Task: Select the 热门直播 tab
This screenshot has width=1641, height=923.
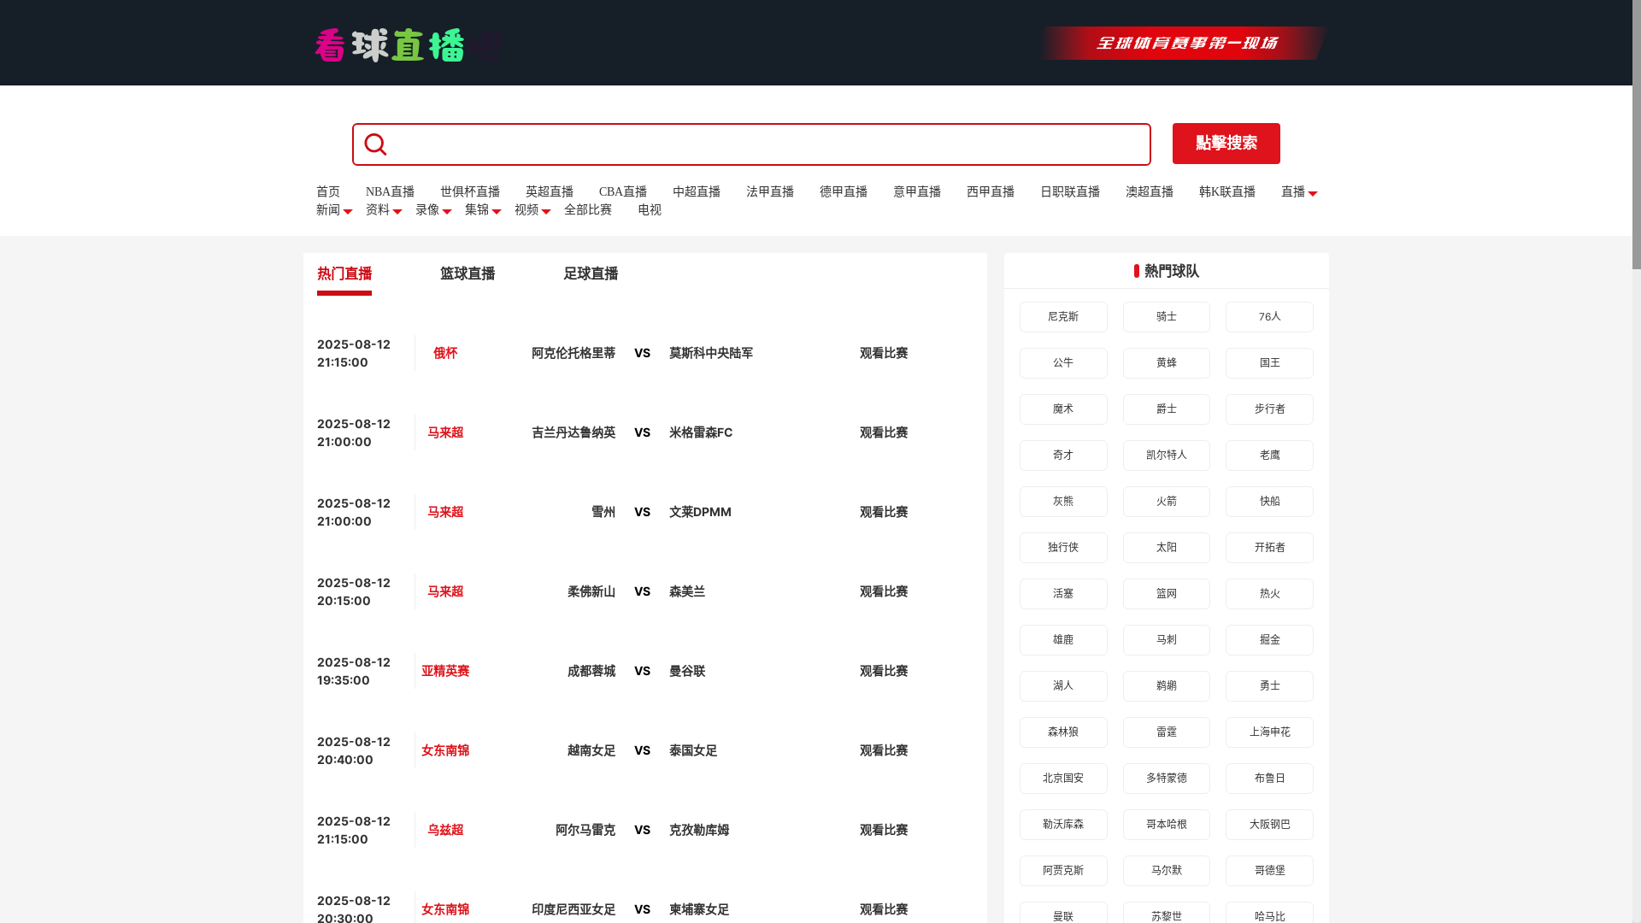Action: 344,274
